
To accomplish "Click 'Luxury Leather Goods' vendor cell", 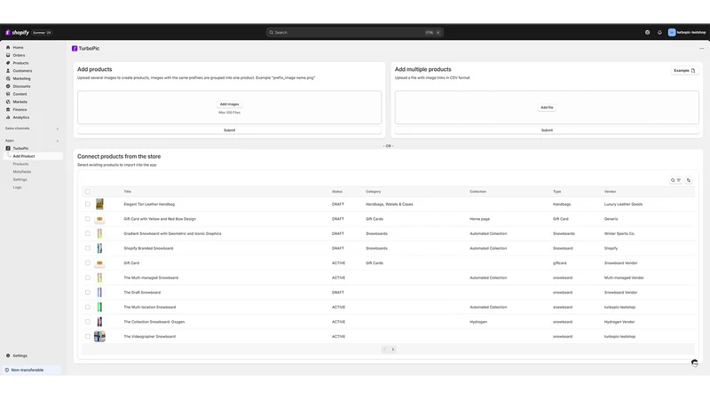I will click(623, 205).
